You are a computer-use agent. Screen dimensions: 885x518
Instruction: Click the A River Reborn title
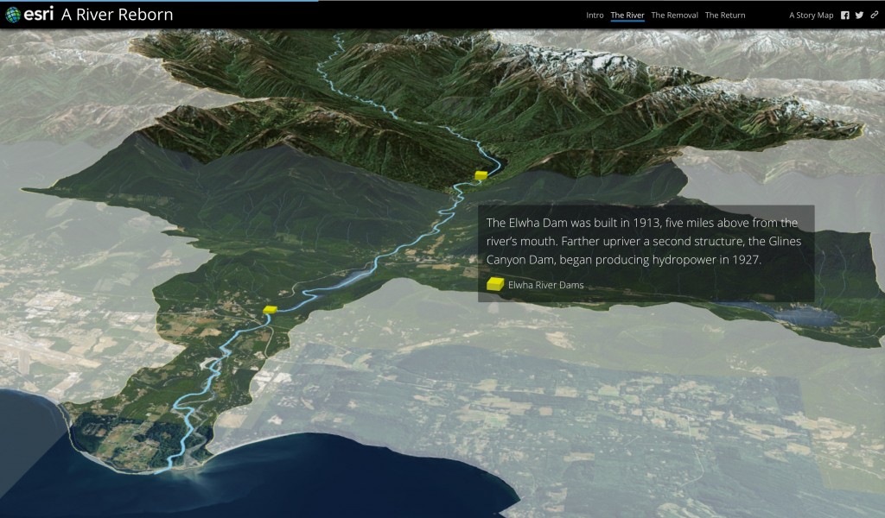[x=117, y=15]
